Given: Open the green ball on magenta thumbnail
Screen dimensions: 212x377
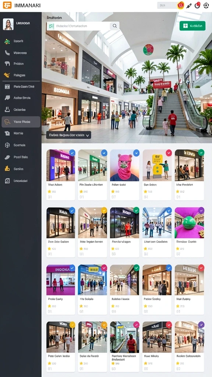Looking at the screenshot, I should 190,223.
